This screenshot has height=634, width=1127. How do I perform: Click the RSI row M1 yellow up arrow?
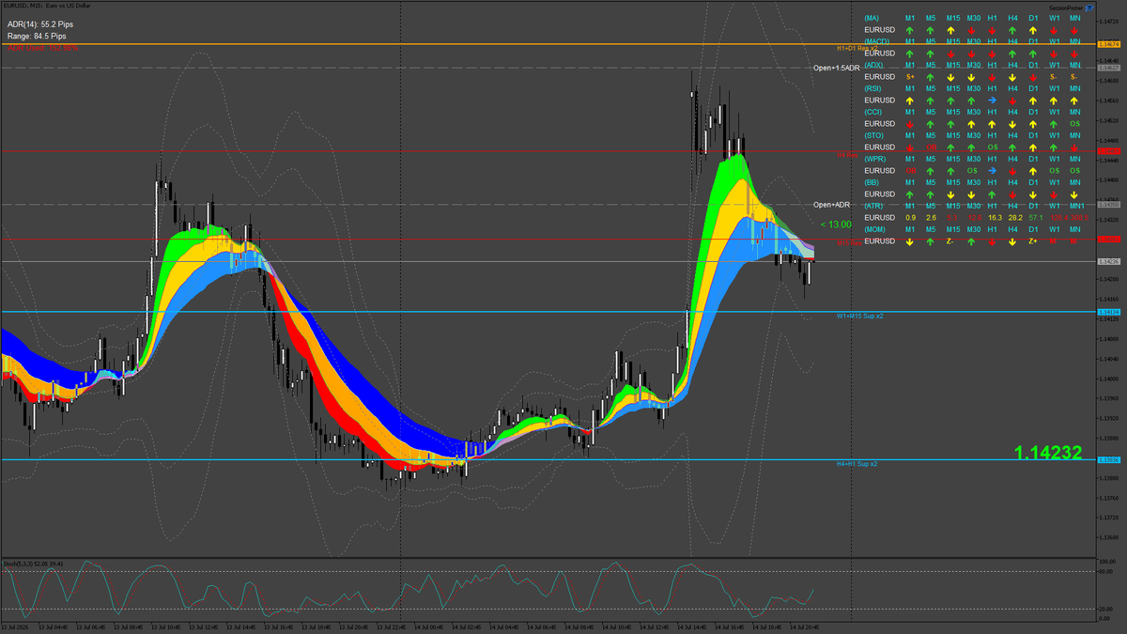point(910,101)
